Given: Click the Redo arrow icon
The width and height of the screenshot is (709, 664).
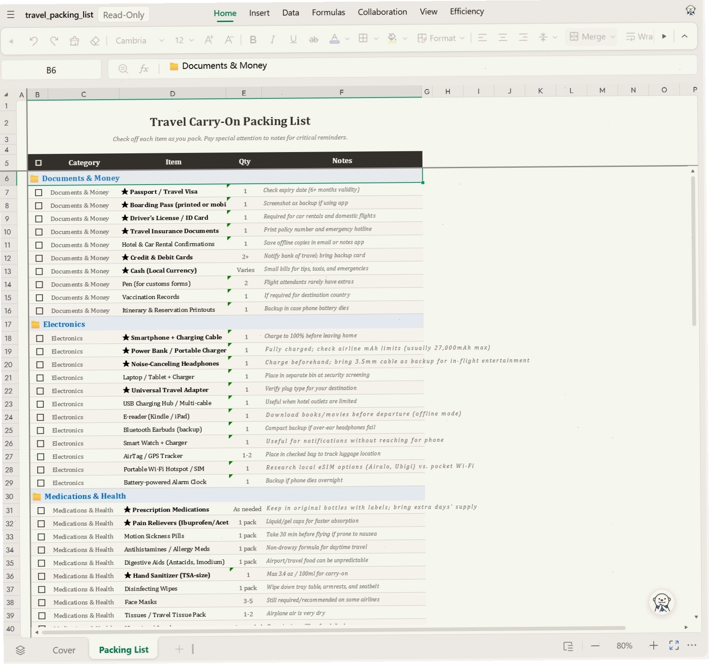Looking at the screenshot, I should 54,41.
